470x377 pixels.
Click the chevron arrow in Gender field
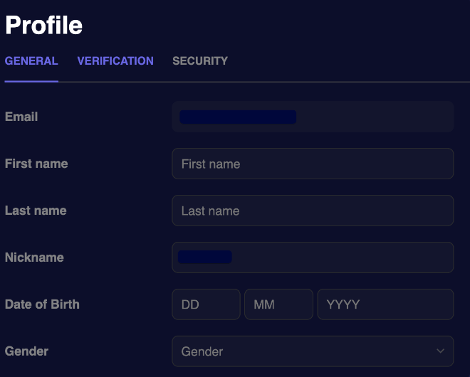coord(441,351)
